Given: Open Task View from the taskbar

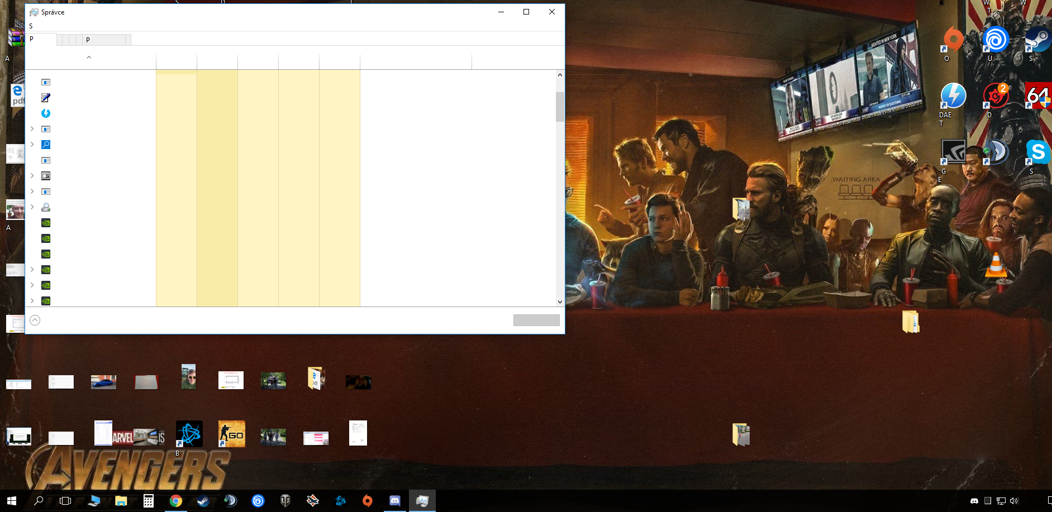Looking at the screenshot, I should pyautogui.click(x=65, y=501).
